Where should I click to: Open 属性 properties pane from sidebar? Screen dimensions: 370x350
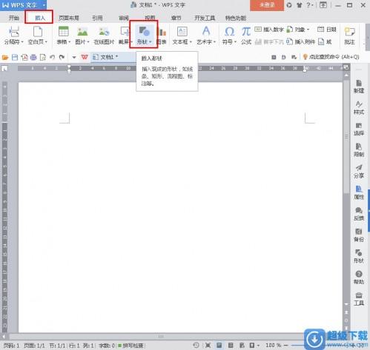[x=359, y=192]
